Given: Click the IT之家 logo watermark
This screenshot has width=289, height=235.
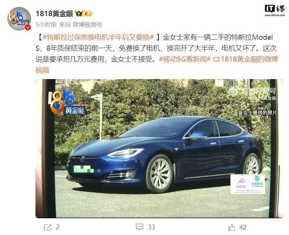Looking at the screenshot, I should [274, 11].
